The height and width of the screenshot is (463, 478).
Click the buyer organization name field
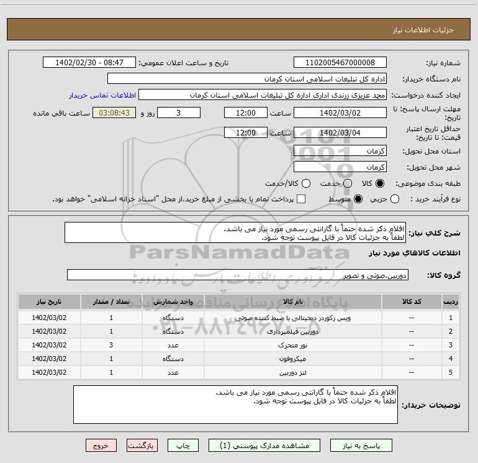[247, 79]
